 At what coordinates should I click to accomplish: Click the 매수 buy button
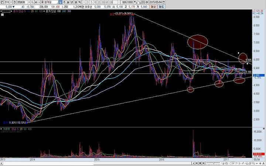[153, 7]
